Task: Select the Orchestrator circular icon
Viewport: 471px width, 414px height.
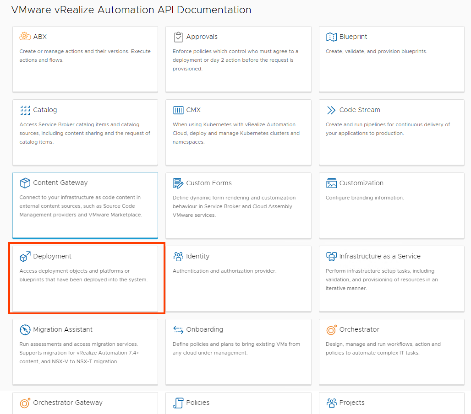Action: (x=331, y=329)
